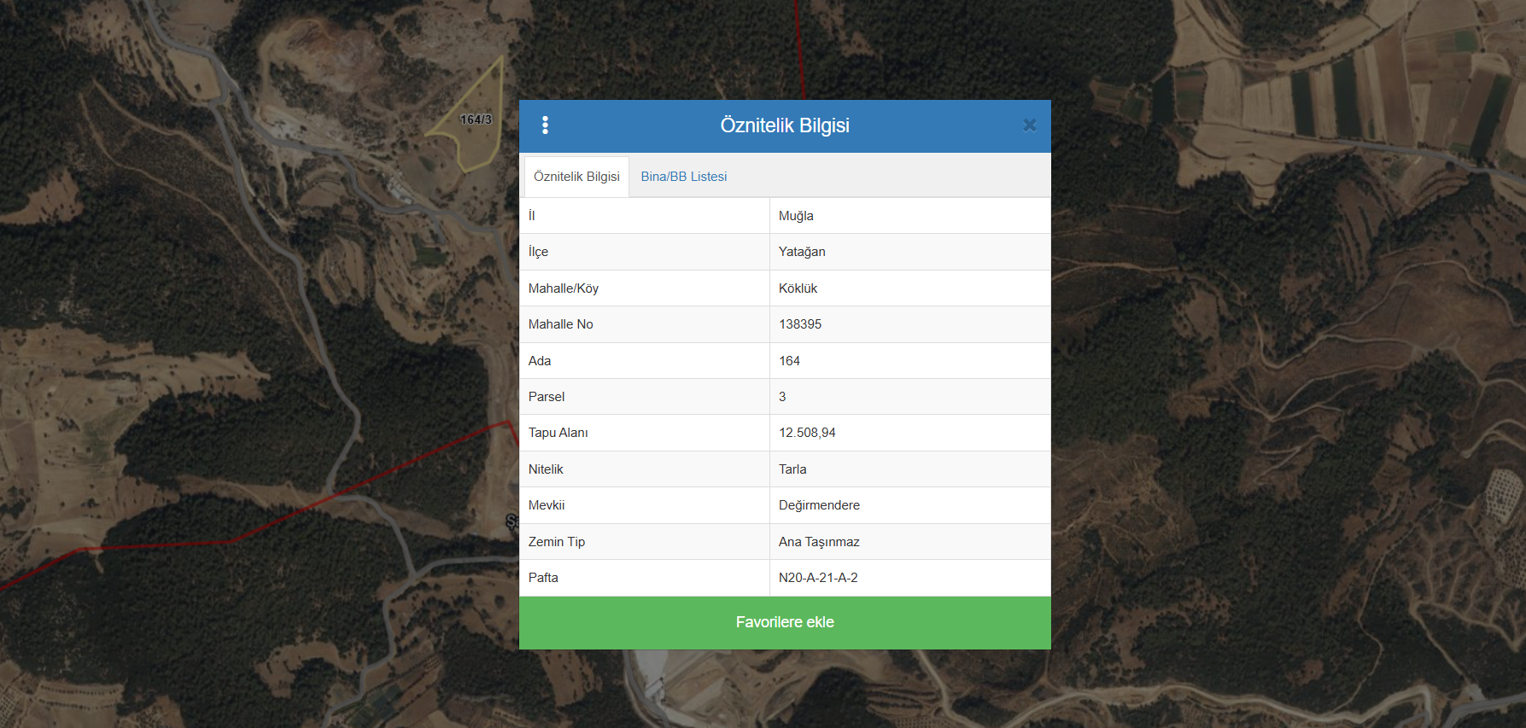Switch to the Öznitelik Bilgisi tab
Screen dimensions: 1526x728
(x=576, y=177)
